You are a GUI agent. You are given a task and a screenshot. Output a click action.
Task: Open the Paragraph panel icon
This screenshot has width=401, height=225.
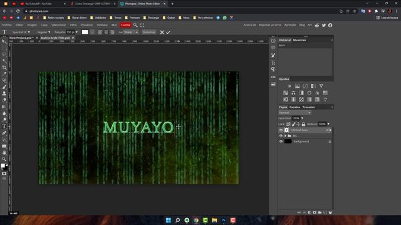pyautogui.click(x=273, y=69)
